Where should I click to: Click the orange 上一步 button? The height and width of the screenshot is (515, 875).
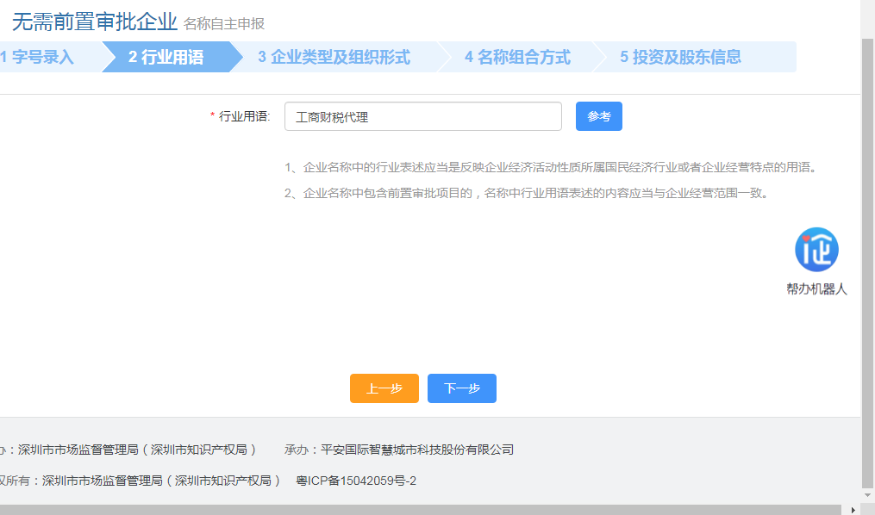[384, 388]
